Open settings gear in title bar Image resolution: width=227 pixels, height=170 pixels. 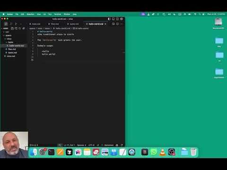122,19
